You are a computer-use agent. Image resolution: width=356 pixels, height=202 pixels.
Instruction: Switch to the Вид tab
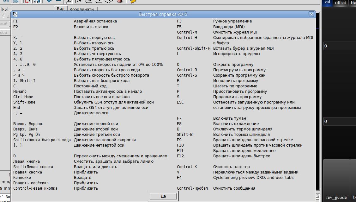pyautogui.click(x=61, y=9)
